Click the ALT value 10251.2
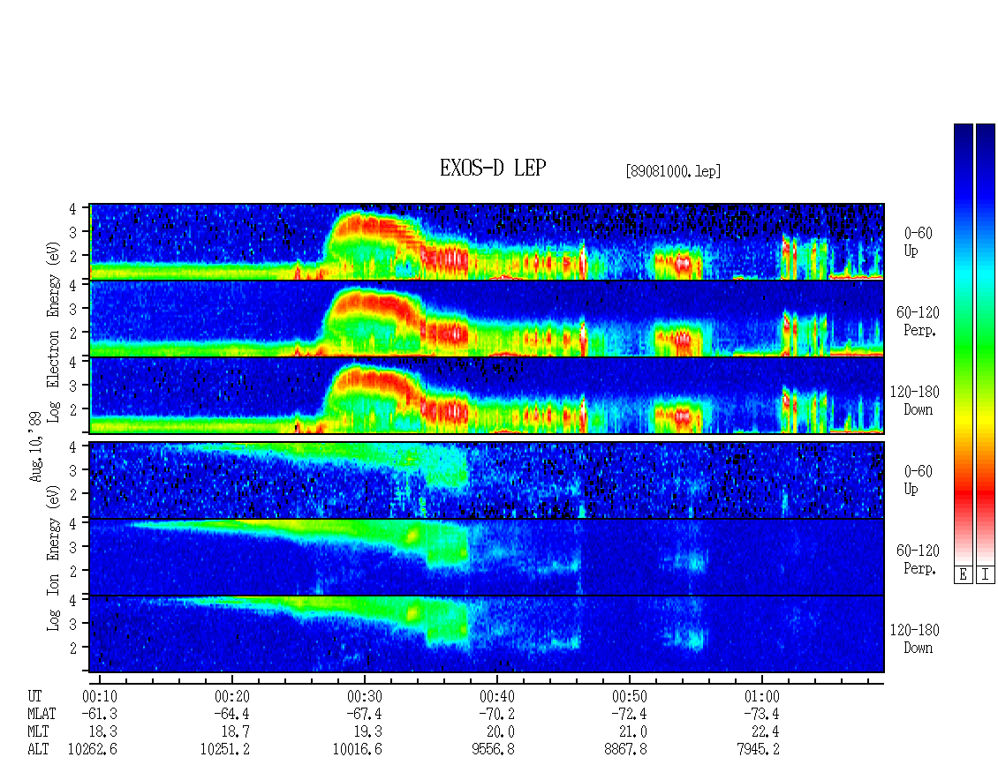 pyautogui.click(x=224, y=750)
